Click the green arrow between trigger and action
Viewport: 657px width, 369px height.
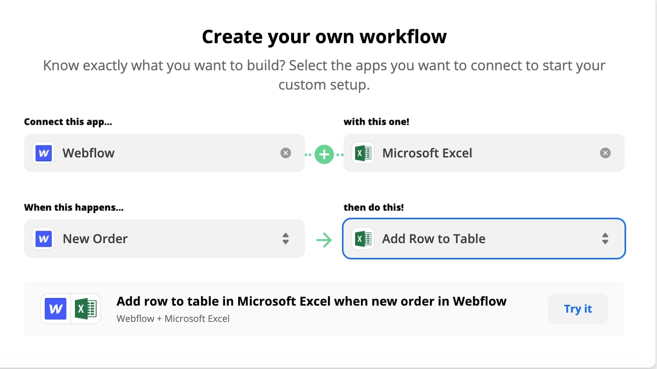coord(324,240)
